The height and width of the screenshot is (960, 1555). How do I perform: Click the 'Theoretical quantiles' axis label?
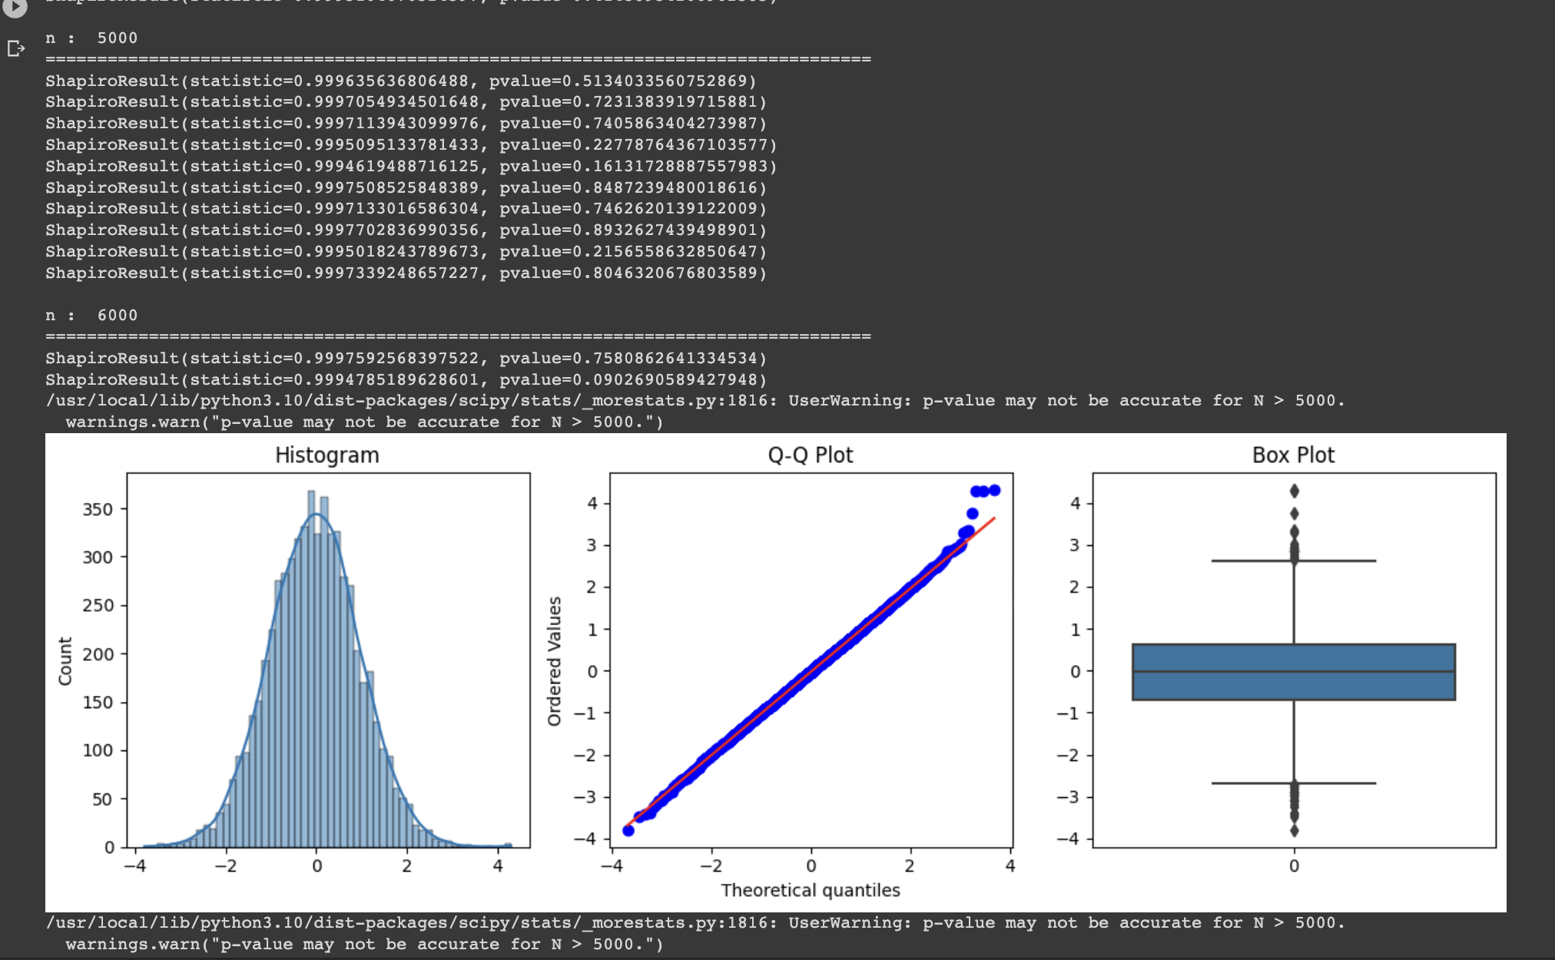810,890
